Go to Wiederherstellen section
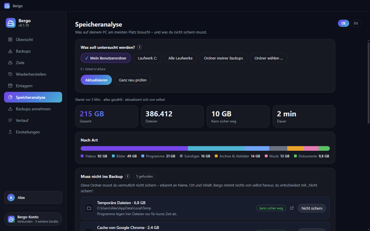 [x=33, y=74]
